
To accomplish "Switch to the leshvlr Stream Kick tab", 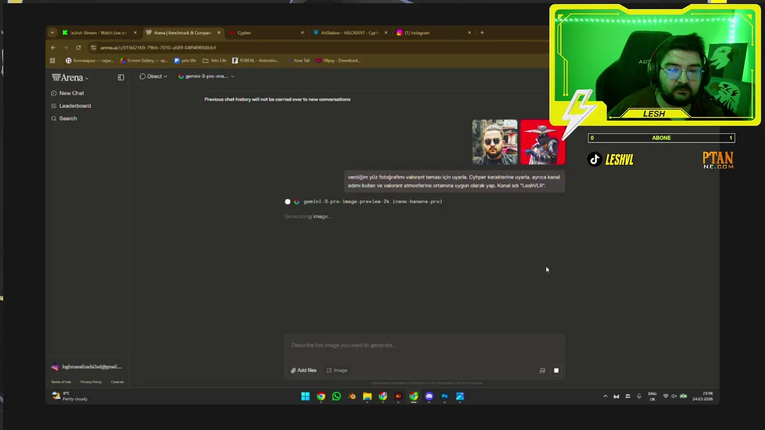I will [x=99, y=33].
